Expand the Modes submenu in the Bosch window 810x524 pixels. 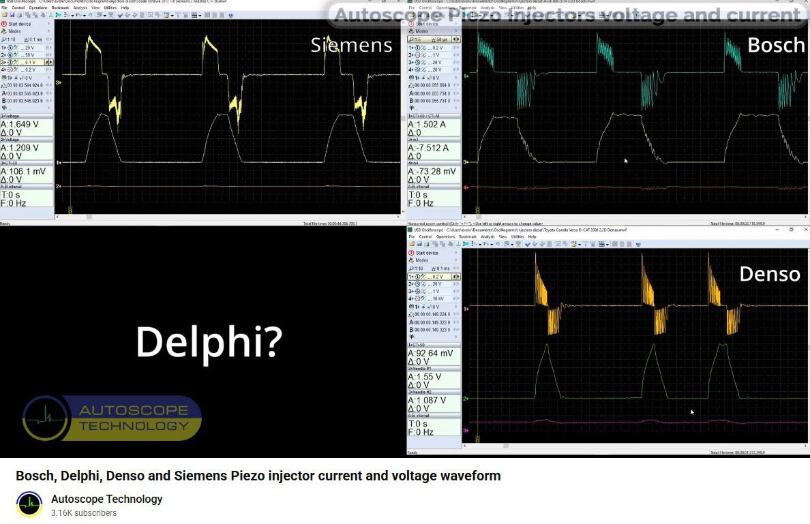457,31
